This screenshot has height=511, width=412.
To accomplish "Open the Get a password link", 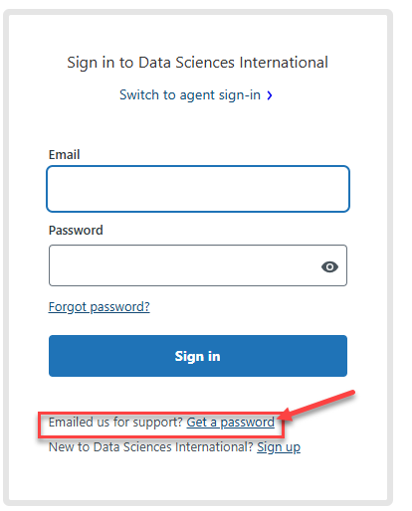I will 230,423.
